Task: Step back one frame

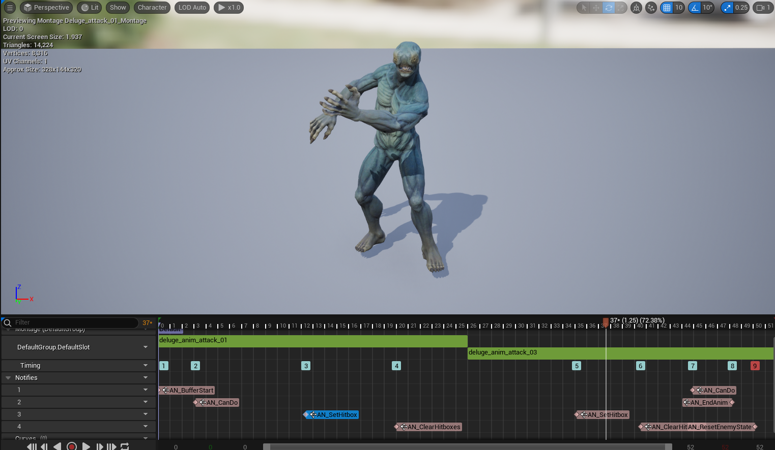Action: point(44,446)
